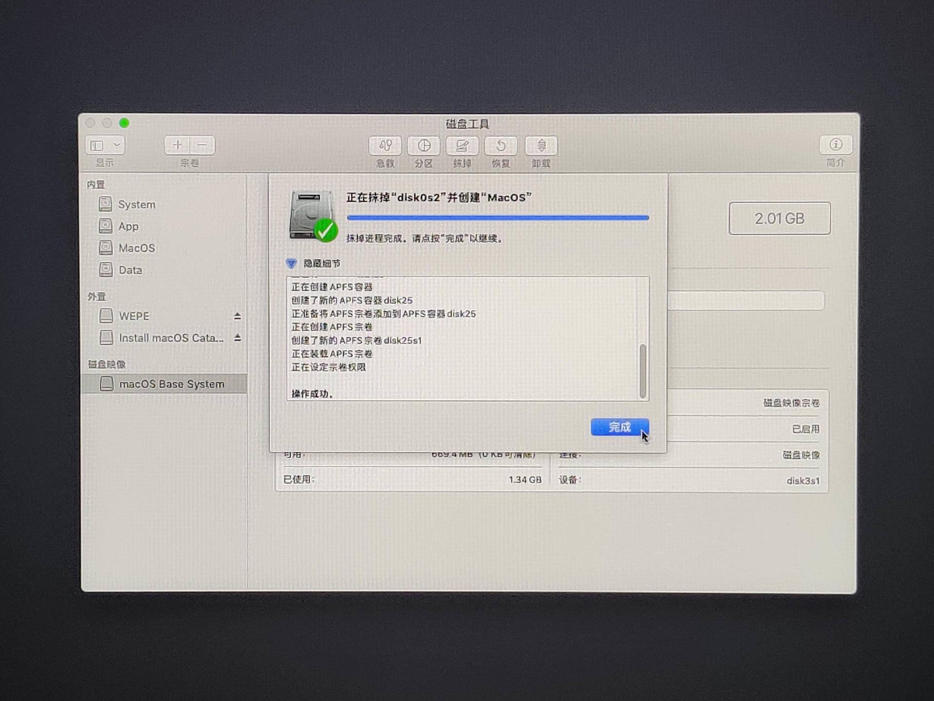Screen dimensions: 934x701
Task: Click the 外置 sidebar section header
Action: coord(96,296)
